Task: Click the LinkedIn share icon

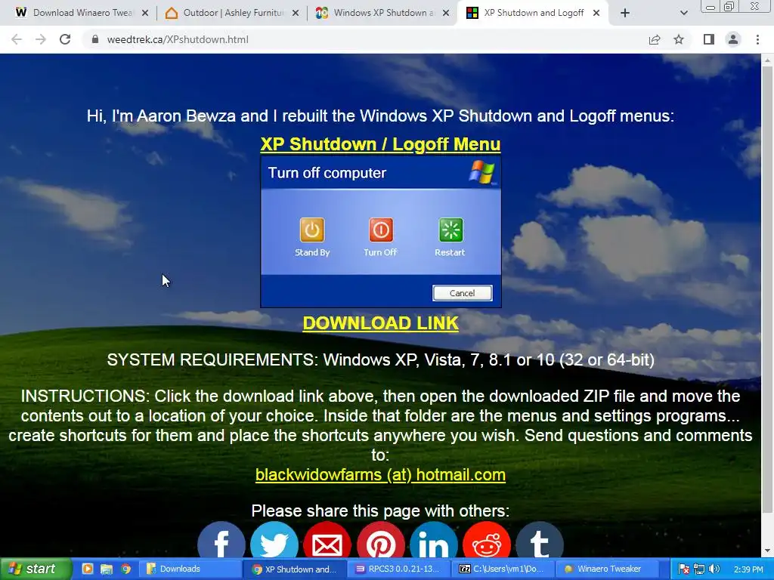Action: pos(433,541)
